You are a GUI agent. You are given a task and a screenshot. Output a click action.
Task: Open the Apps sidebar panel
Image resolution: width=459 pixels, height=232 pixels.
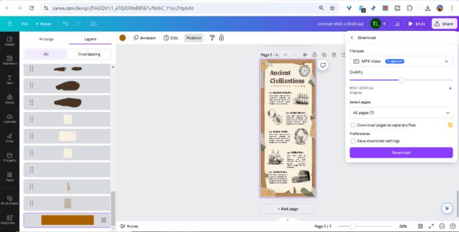click(x=10, y=177)
